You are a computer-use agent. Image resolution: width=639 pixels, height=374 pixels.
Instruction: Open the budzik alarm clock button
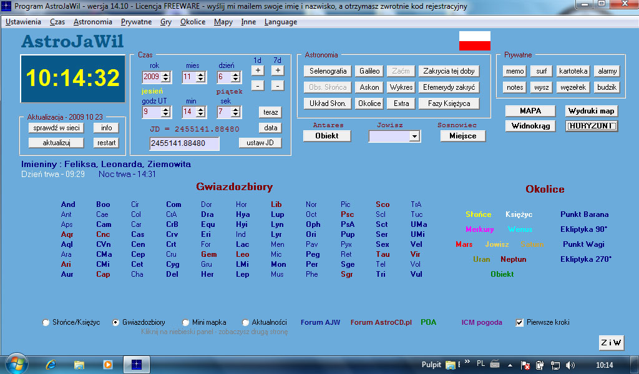point(607,87)
